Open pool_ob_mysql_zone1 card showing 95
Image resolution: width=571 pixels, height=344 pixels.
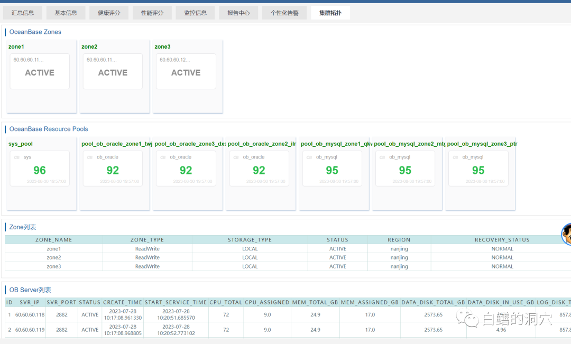pyautogui.click(x=332, y=169)
